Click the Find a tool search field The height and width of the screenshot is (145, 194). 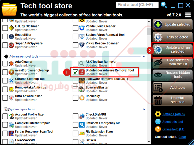(137, 5)
